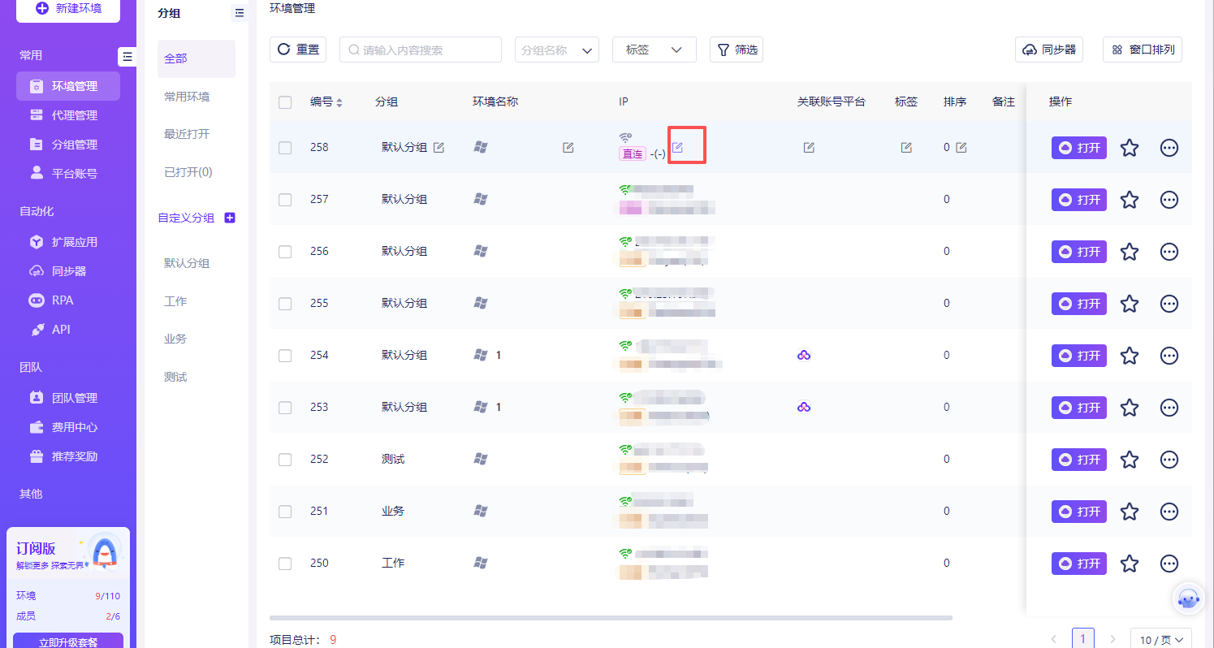Open 平台账号 page
This screenshot has width=1214, height=648.
coord(68,174)
